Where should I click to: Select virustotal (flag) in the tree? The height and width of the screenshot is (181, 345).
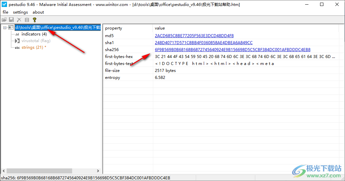(x=36, y=40)
